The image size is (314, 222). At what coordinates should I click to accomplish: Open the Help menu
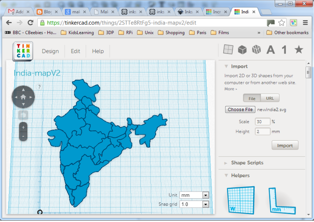click(98, 51)
